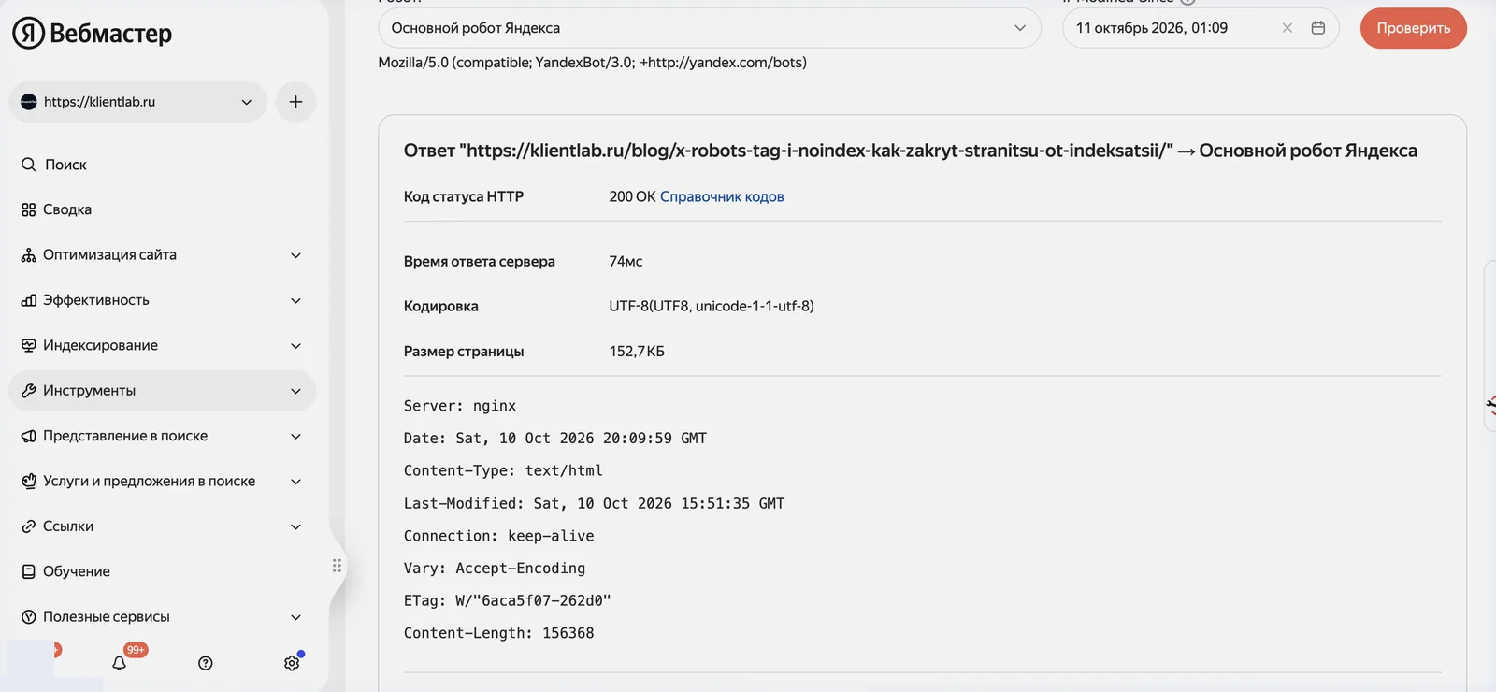Click the Сводка grid icon
Screen dimensions: 1496x692
29,209
